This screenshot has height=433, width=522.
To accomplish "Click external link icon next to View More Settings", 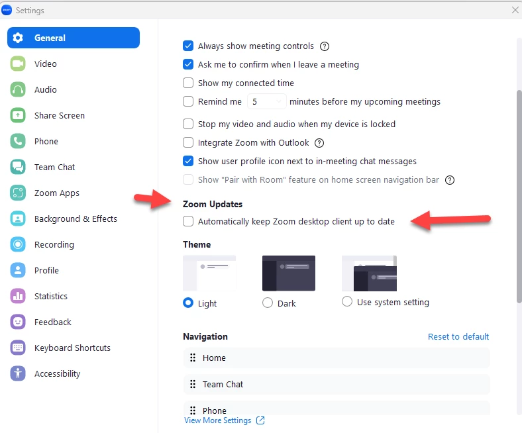I will point(260,420).
